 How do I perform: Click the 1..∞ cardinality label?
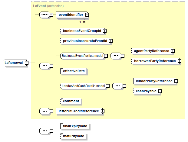(x=82, y=22)
